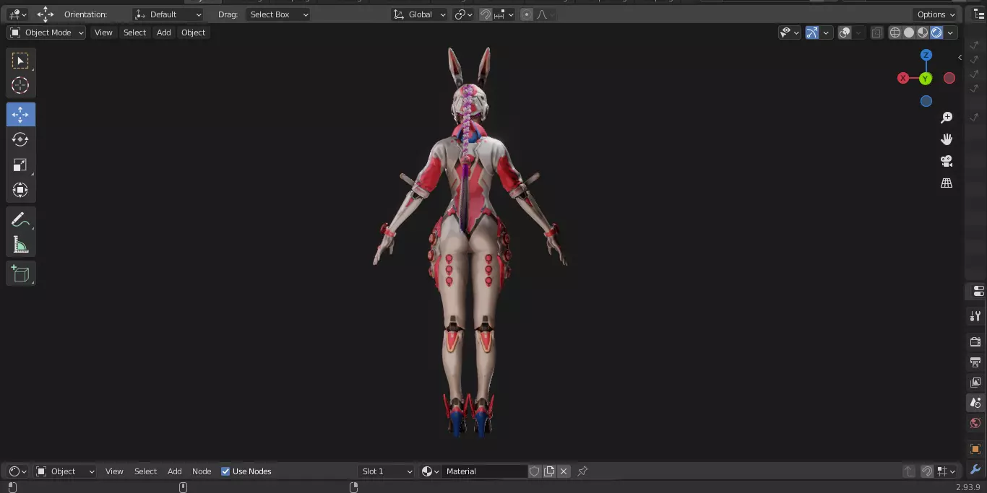Image resolution: width=987 pixels, height=493 pixels.
Task: Click the Material name field
Action: pyautogui.click(x=485, y=471)
